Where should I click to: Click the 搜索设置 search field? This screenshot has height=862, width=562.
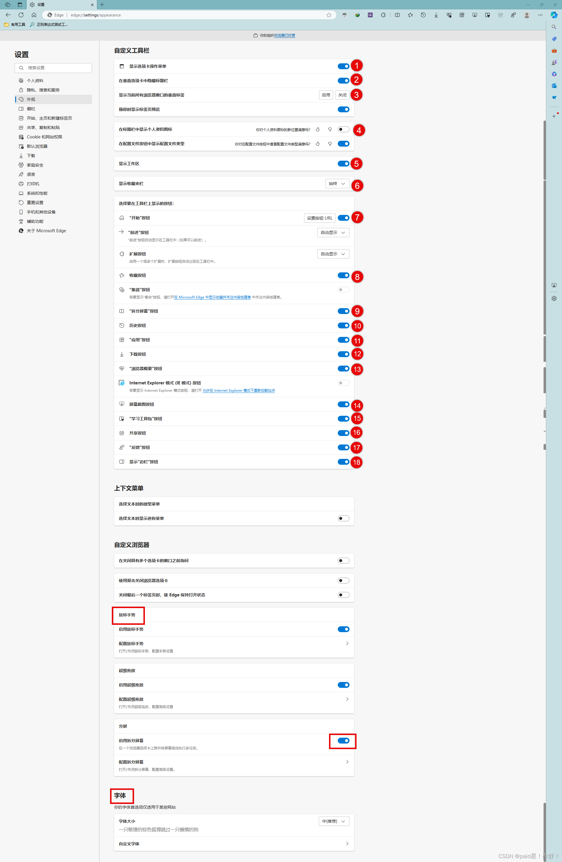tap(53, 68)
